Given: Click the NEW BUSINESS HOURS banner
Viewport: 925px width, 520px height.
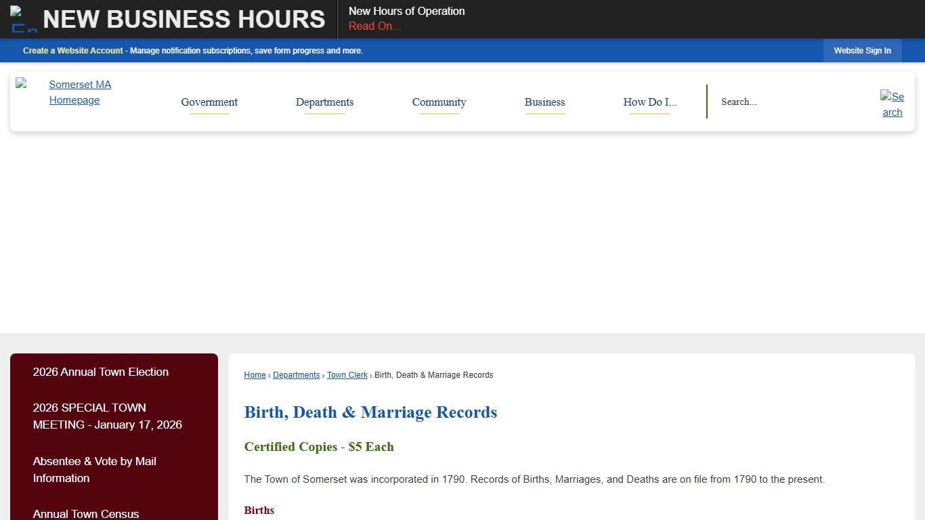Looking at the screenshot, I should (x=184, y=19).
